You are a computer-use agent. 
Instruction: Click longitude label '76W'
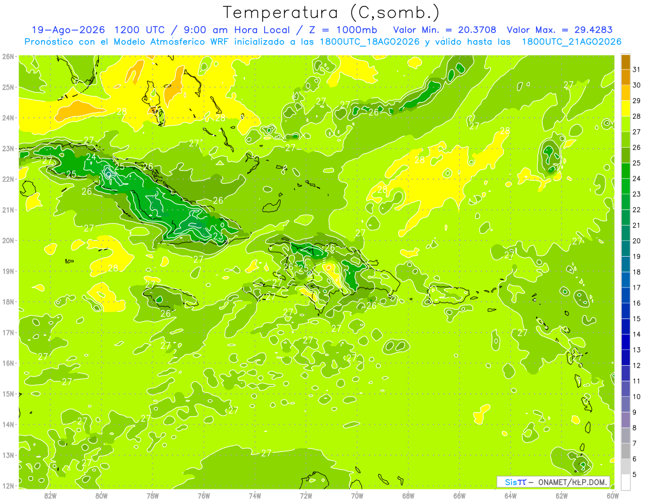[x=204, y=495]
